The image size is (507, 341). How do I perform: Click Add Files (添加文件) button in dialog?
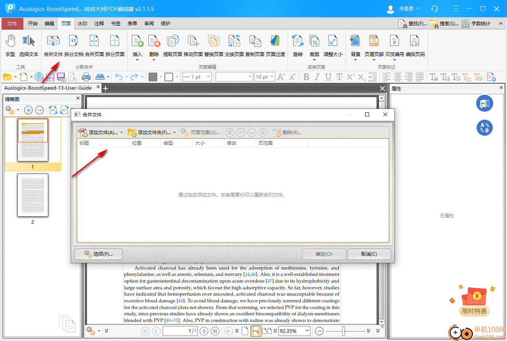point(98,133)
